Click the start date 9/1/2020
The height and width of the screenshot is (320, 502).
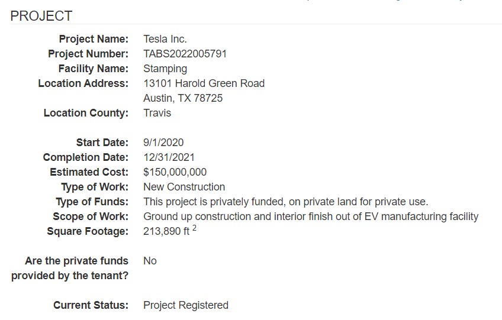tap(163, 143)
